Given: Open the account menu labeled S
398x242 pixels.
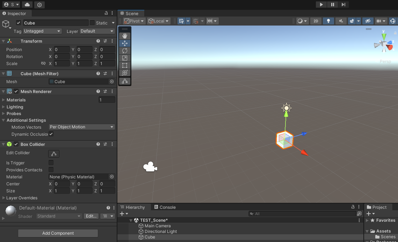Looking at the screenshot, I should [12, 5].
